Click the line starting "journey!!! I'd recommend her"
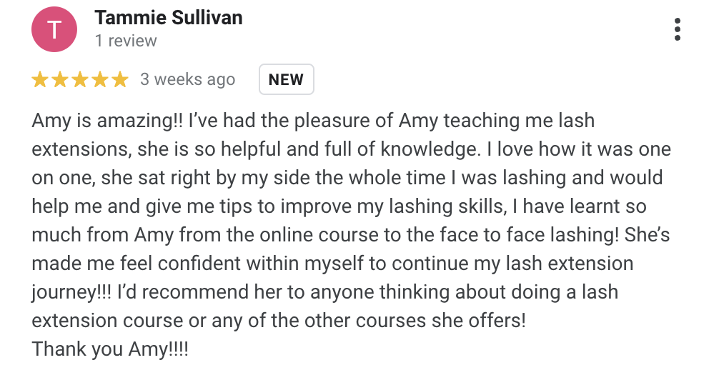 pos(324,292)
